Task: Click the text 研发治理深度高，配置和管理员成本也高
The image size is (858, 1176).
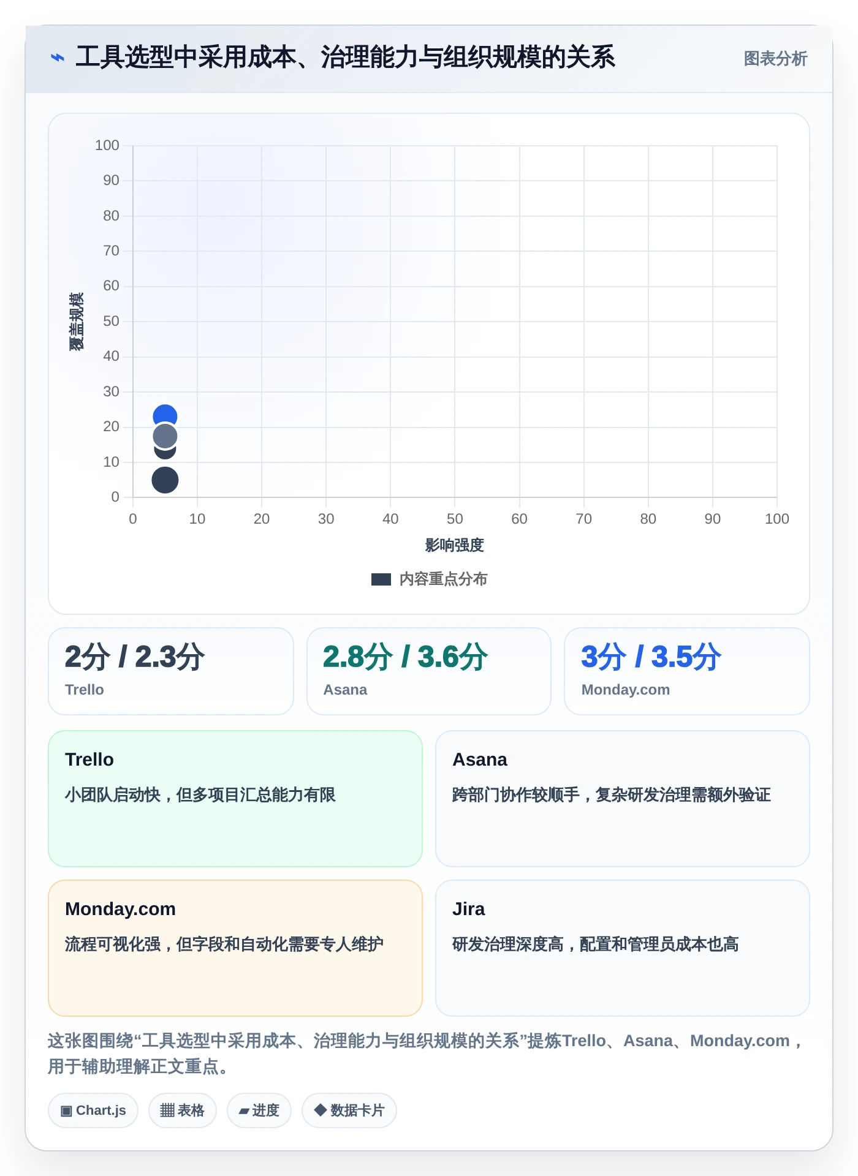Action: pos(596,944)
